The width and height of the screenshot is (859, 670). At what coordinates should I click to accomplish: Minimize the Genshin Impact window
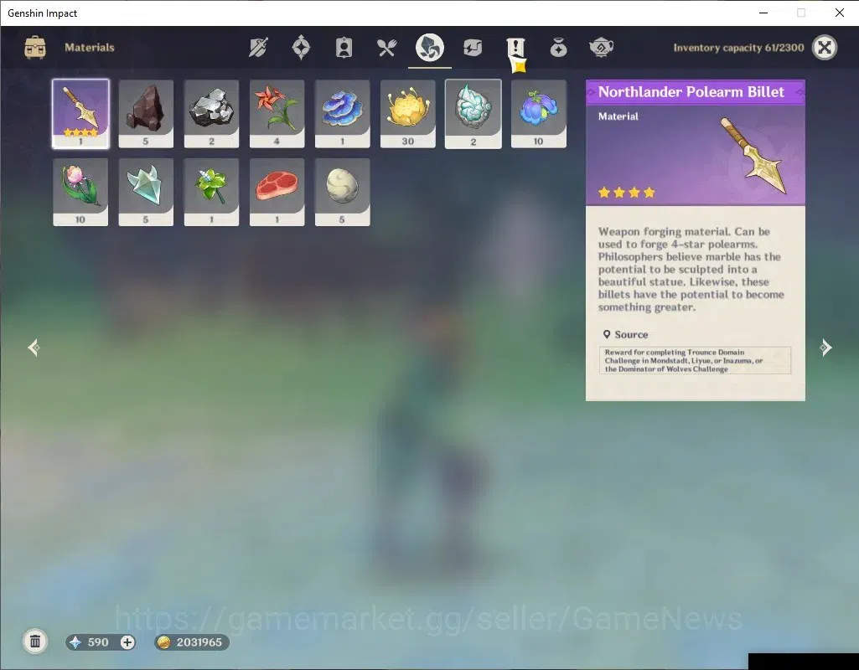coord(763,13)
